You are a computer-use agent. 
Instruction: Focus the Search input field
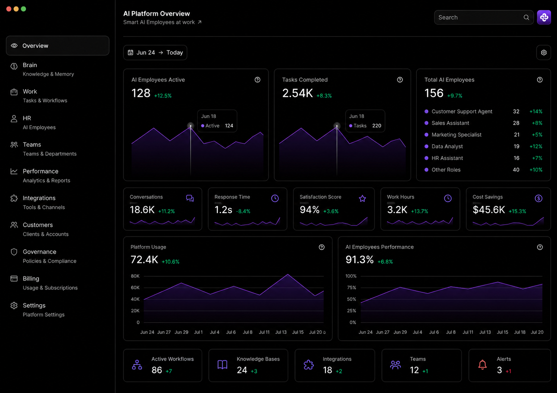[484, 17]
